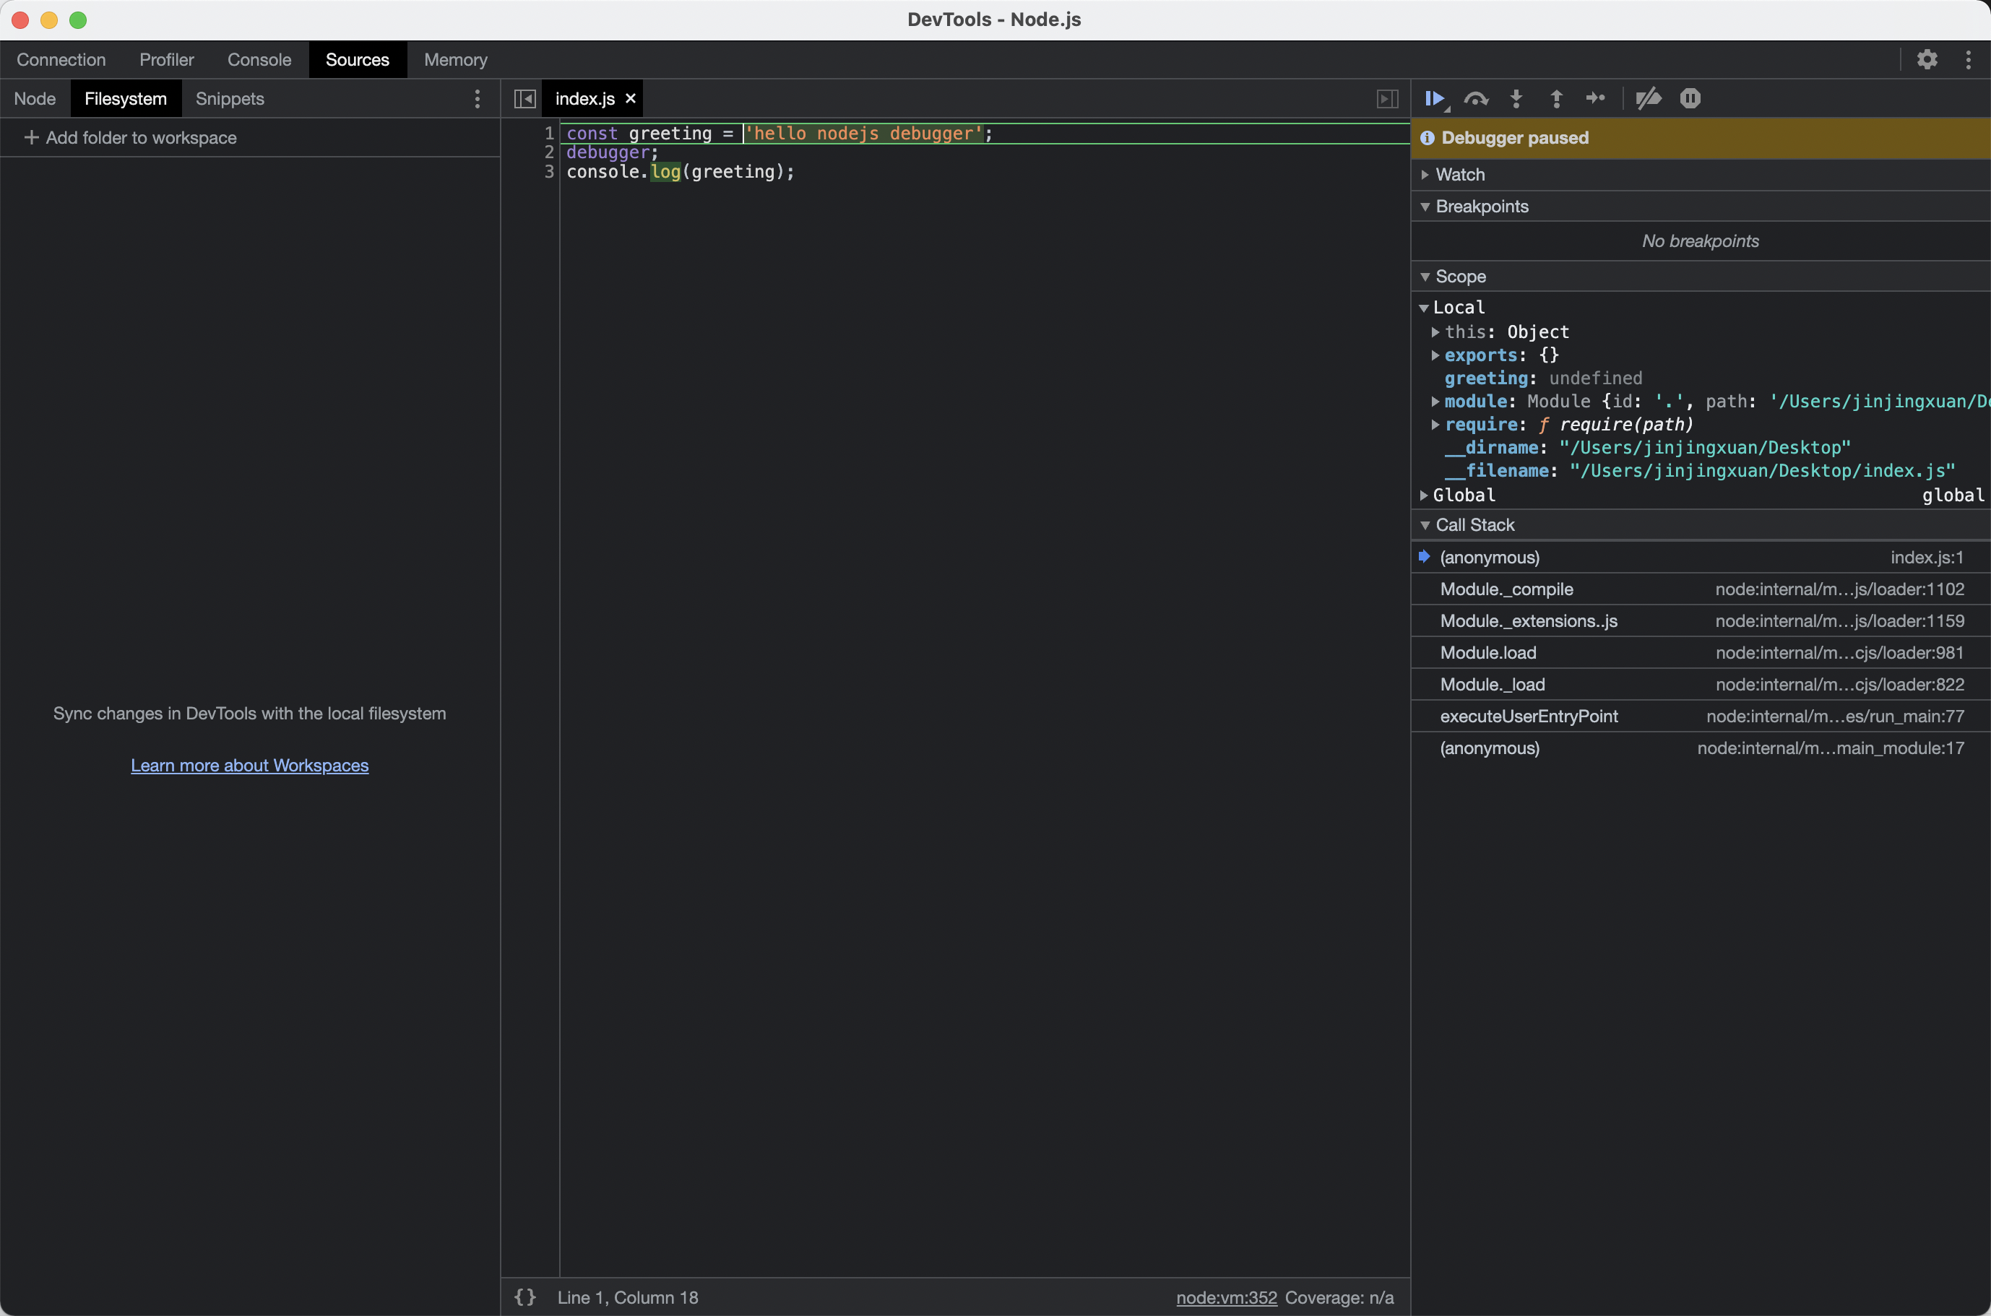Viewport: 1991px width, 1316px height.
Task: Toggle the pretty print source button
Action: (526, 1297)
